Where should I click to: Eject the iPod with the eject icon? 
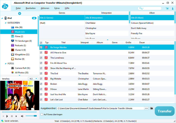(34, 18)
